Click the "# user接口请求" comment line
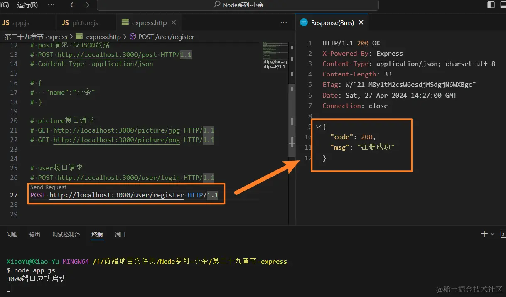 (x=56, y=168)
